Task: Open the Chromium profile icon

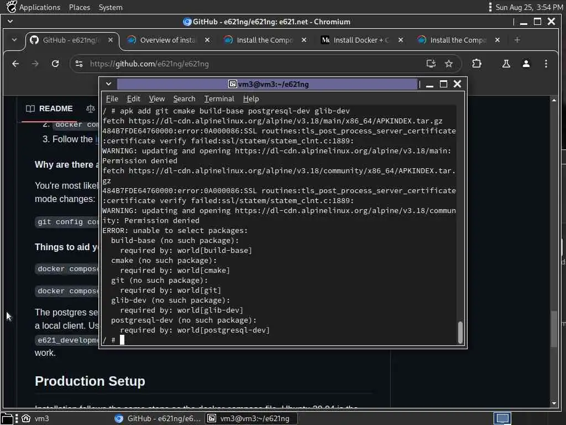Action: 526,64
